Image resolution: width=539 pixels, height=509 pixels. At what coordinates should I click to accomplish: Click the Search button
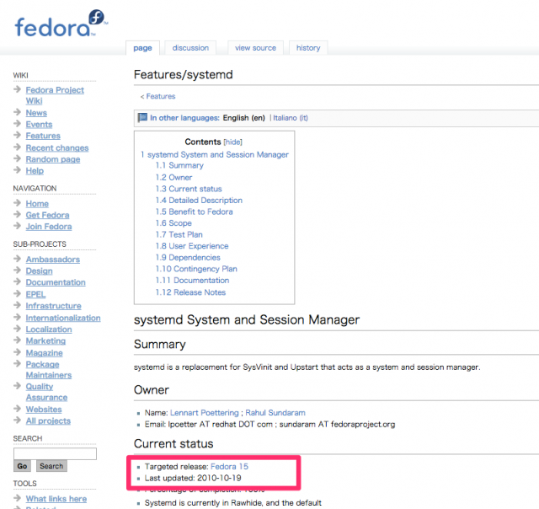coord(51,466)
